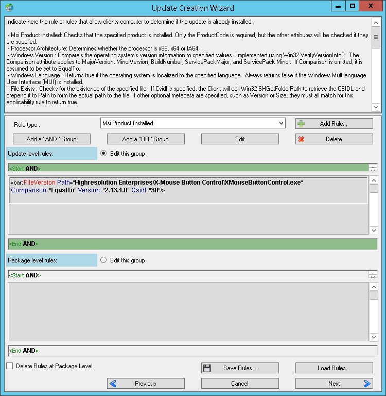Click the Update level <End AND> bar
This screenshot has height=396, width=386.
[192, 244]
